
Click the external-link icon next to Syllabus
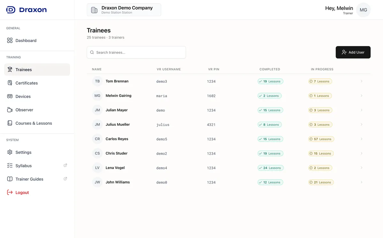click(x=65, y=165)
